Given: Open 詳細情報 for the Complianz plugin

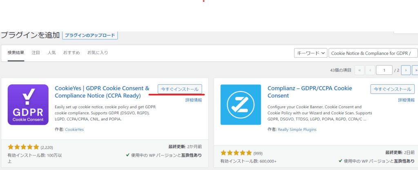Looking at the screenshot, I should pos(406,100).
